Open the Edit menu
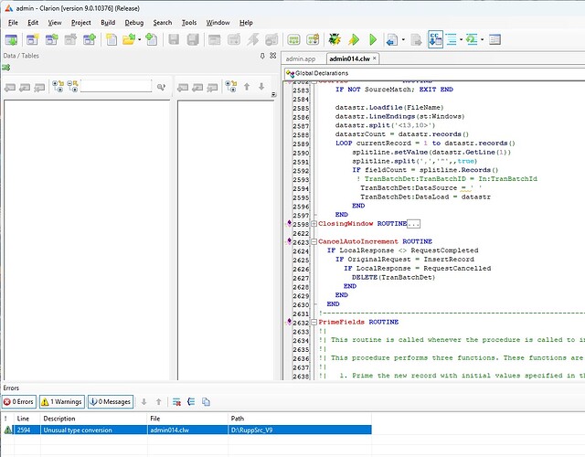The width and height of the screenshot is (585, 457). [x=33, y=23]
